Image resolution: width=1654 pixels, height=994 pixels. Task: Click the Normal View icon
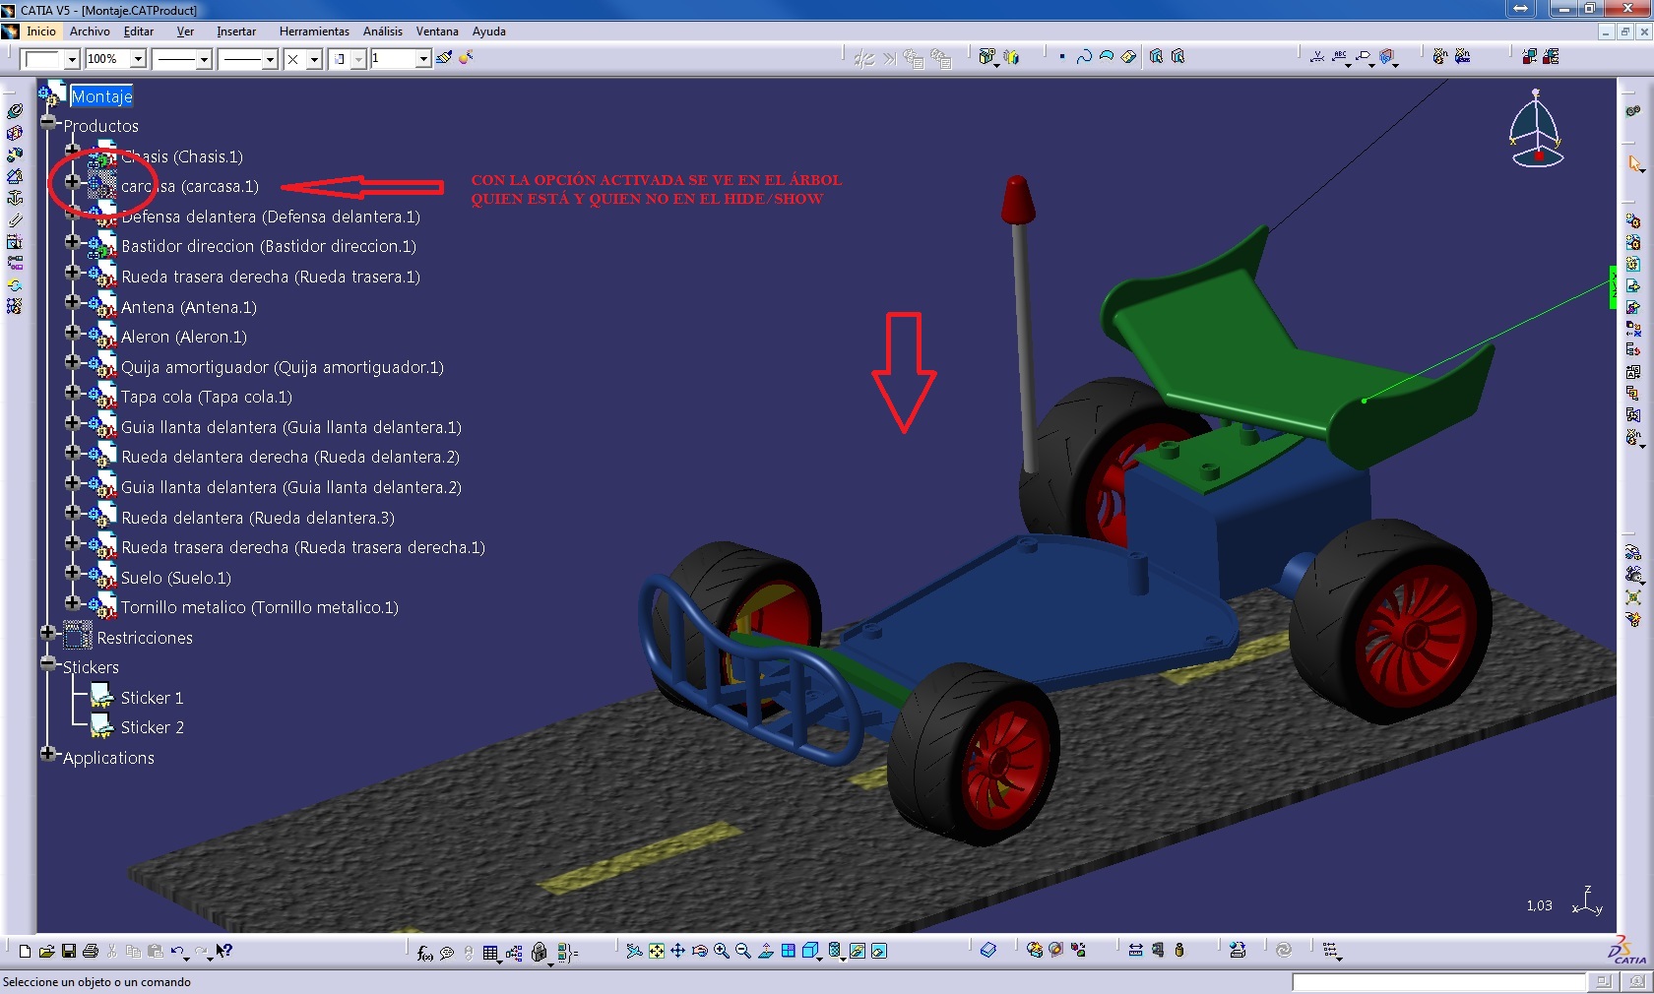pos(766,951)
